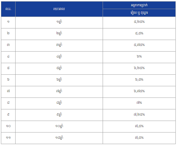Select the ៦ឆ្នាំ duration cell
The width and height of the screenshot is (177, 145).
point(59,80)
